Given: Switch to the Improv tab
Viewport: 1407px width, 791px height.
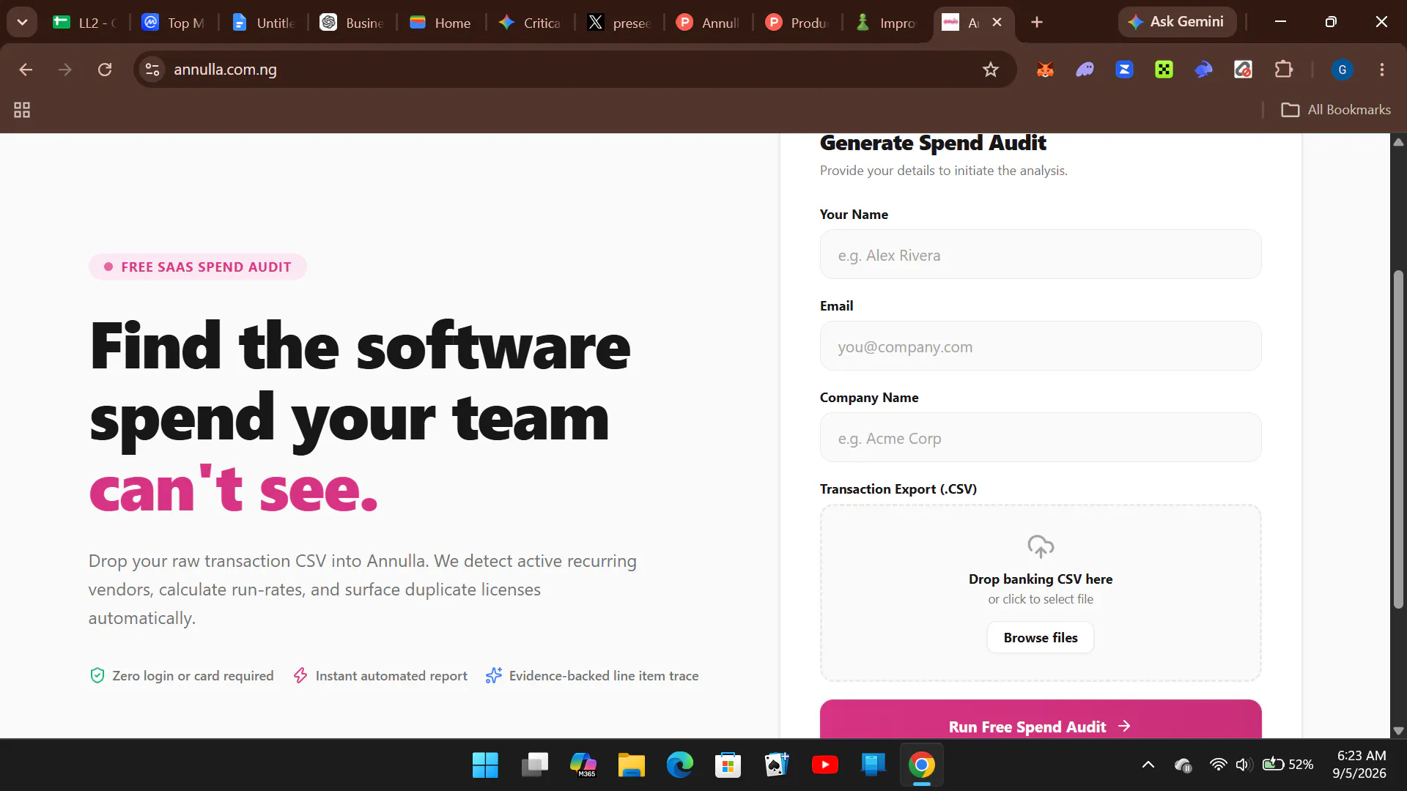Looking at the screenshot, I should [886, 23].
